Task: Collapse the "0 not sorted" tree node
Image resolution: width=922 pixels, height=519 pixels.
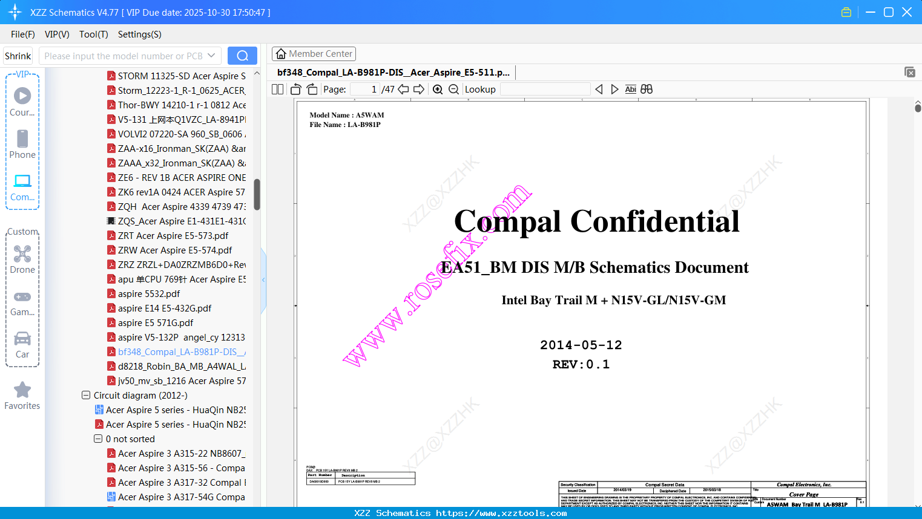Action: [98, 439]
